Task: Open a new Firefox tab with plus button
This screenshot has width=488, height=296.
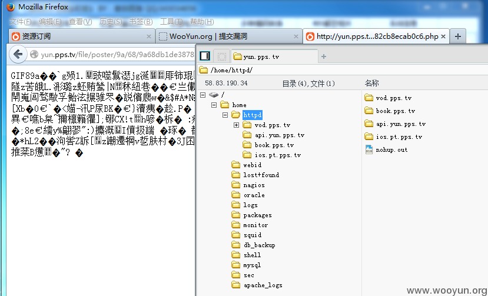Action: click(x=457, y=36)
